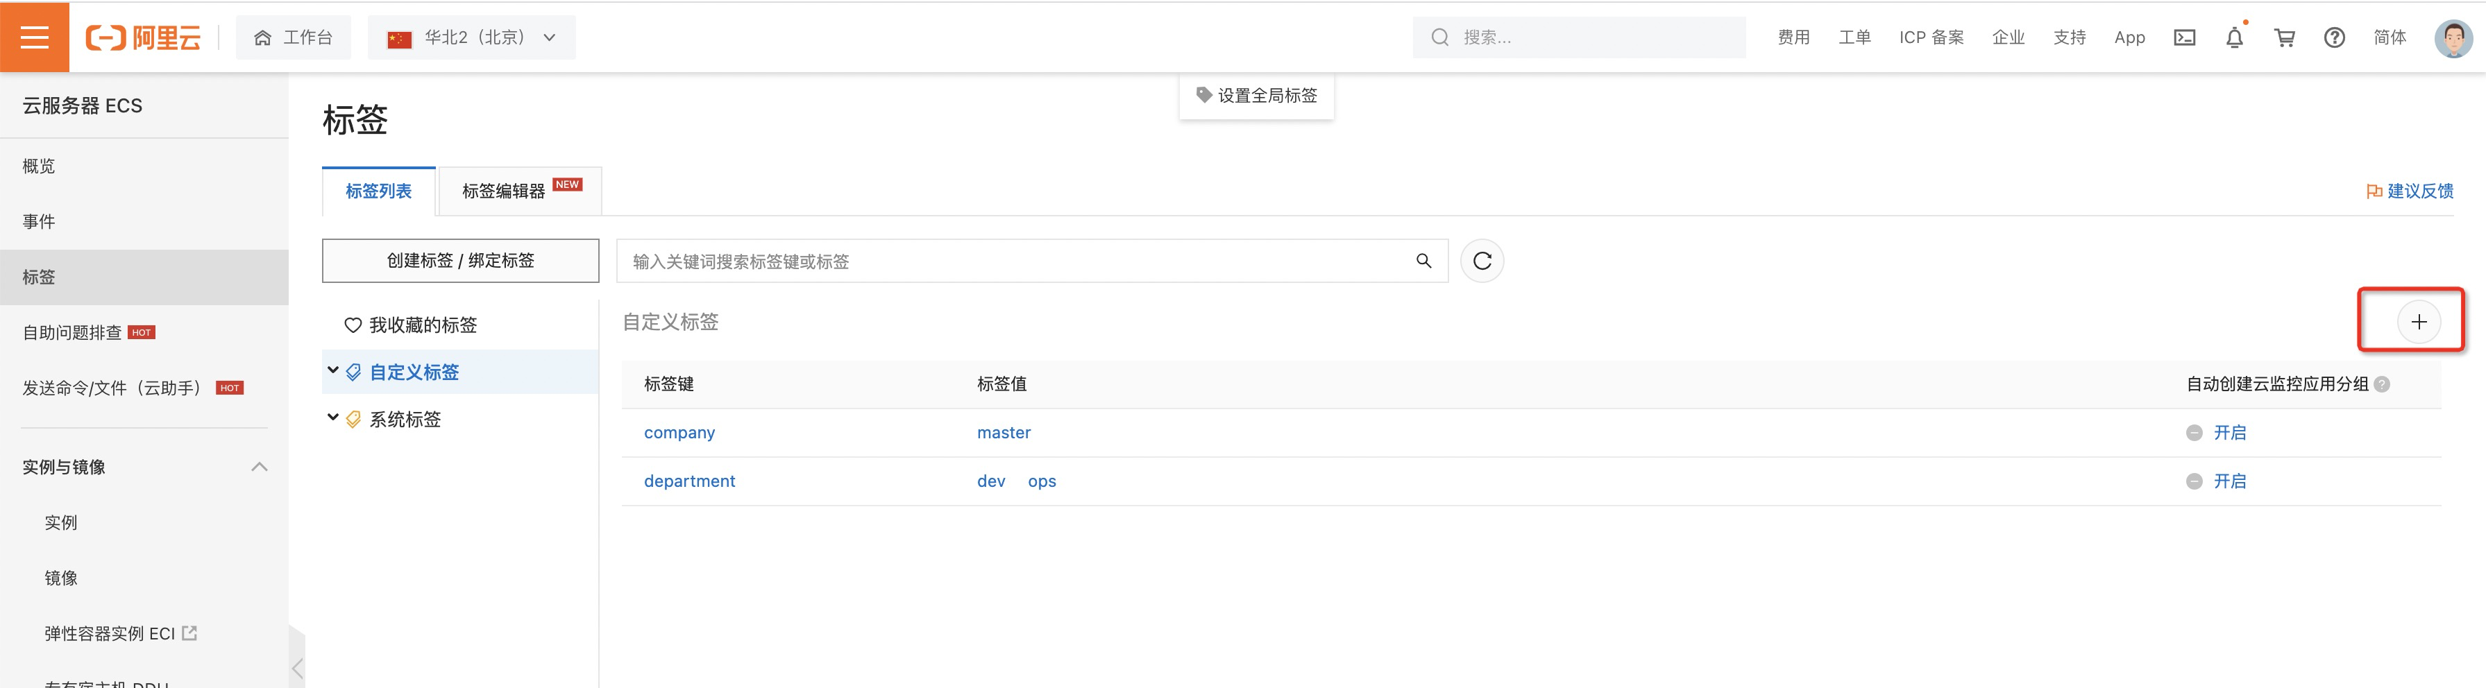Collapse the 实例与镜像 sidebar section
Screen dimensions: 2486x688
pyautogui.click(x=260, y=467)
